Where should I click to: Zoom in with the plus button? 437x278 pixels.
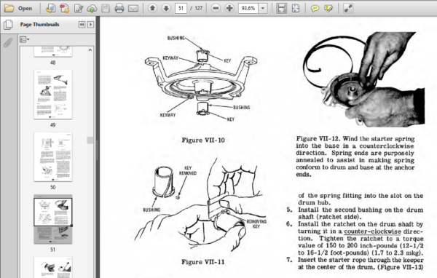tap(229, 8)
